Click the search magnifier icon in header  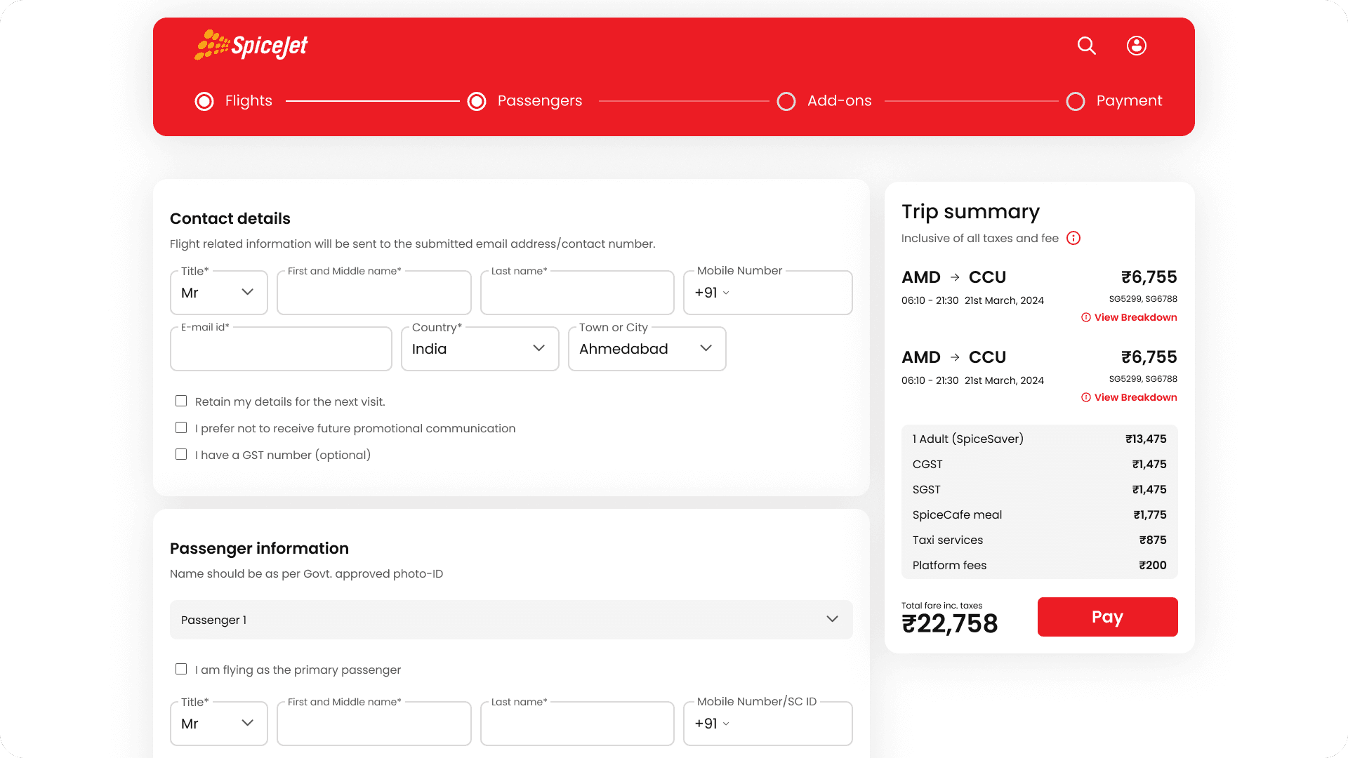[1086, 46]
